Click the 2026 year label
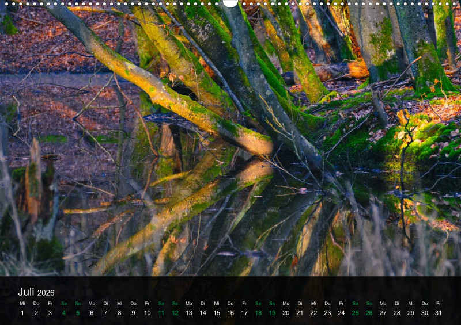461x325 pixels. (x=46, y=293)
